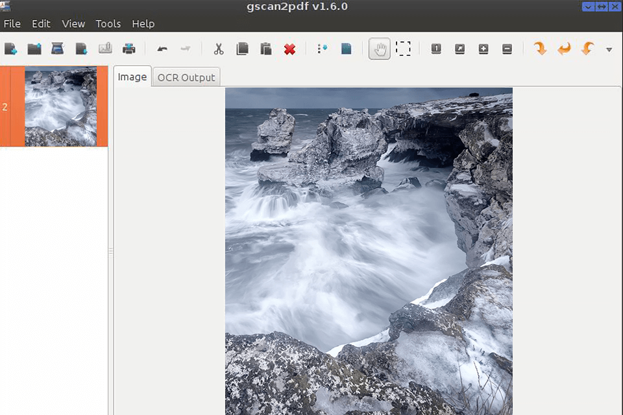623x415 pixels.
Task: Zoom in on the image
Action: pyautogui.click(x=483, y=49)
